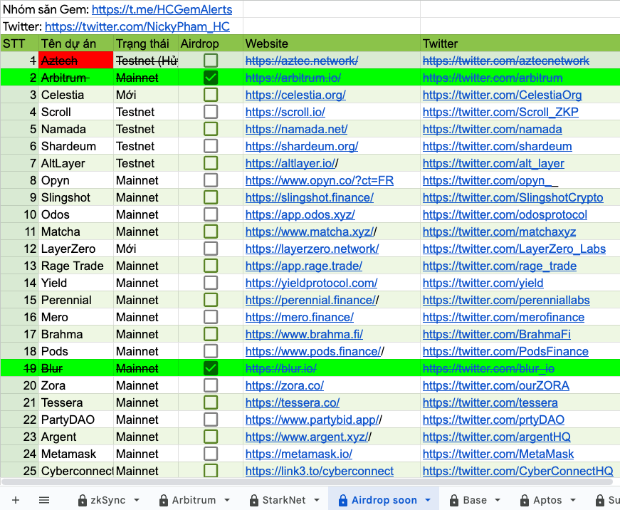The width and height of the screenshot is (620, 510).
Task: Switch to the Aptos sheet tab
Action: pyautogui.click(x=547, y=500)
